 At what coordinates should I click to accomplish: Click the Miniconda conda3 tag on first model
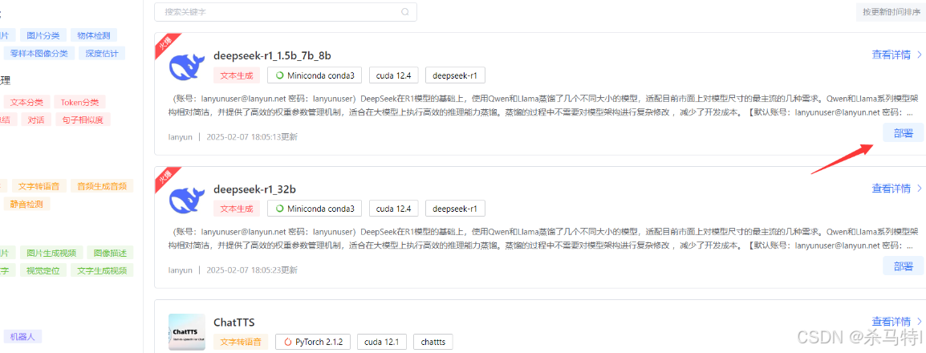(315, 75)
